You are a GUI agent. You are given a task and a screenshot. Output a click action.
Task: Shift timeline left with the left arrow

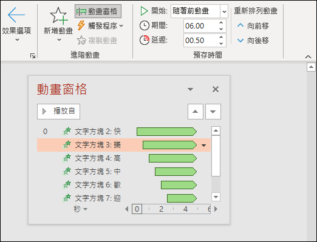point(127,209)
